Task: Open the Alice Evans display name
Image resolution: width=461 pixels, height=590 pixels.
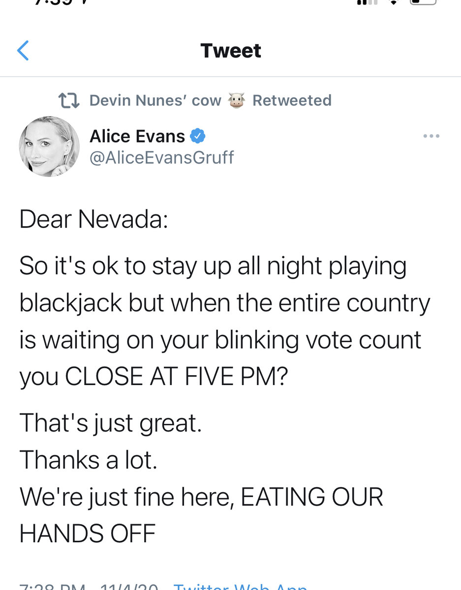Action: [137, 136]
